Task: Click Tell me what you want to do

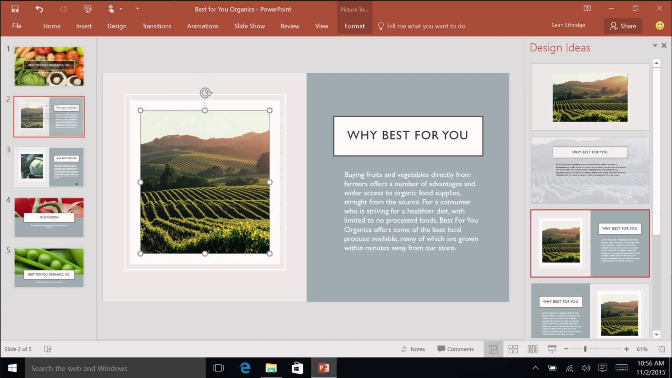Action: 425,26
